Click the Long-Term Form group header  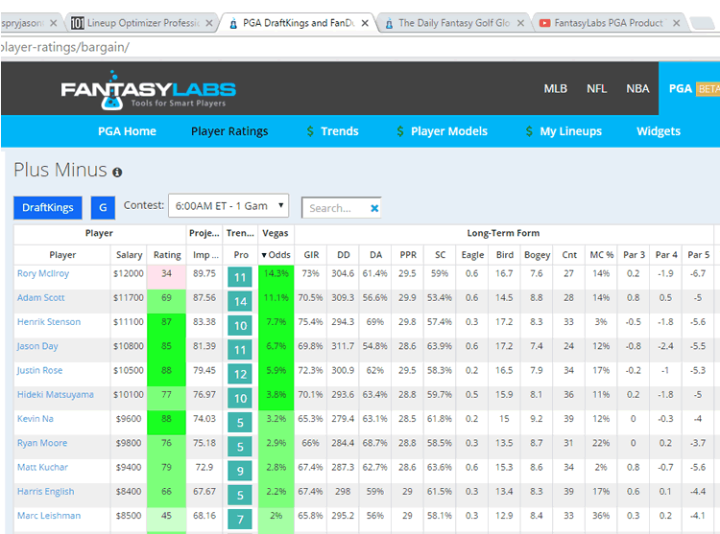[x=503, y=233]
